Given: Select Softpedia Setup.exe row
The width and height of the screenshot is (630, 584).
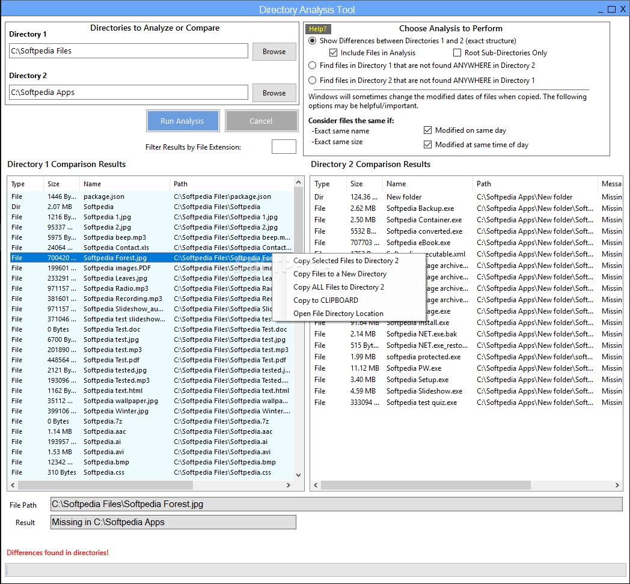Looking at the screenshot, I should click(x=468, y=380).
